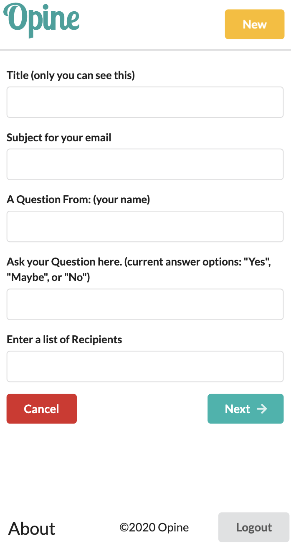Click the Next button label
Viewport: 291px width, 549px height.
237,409
